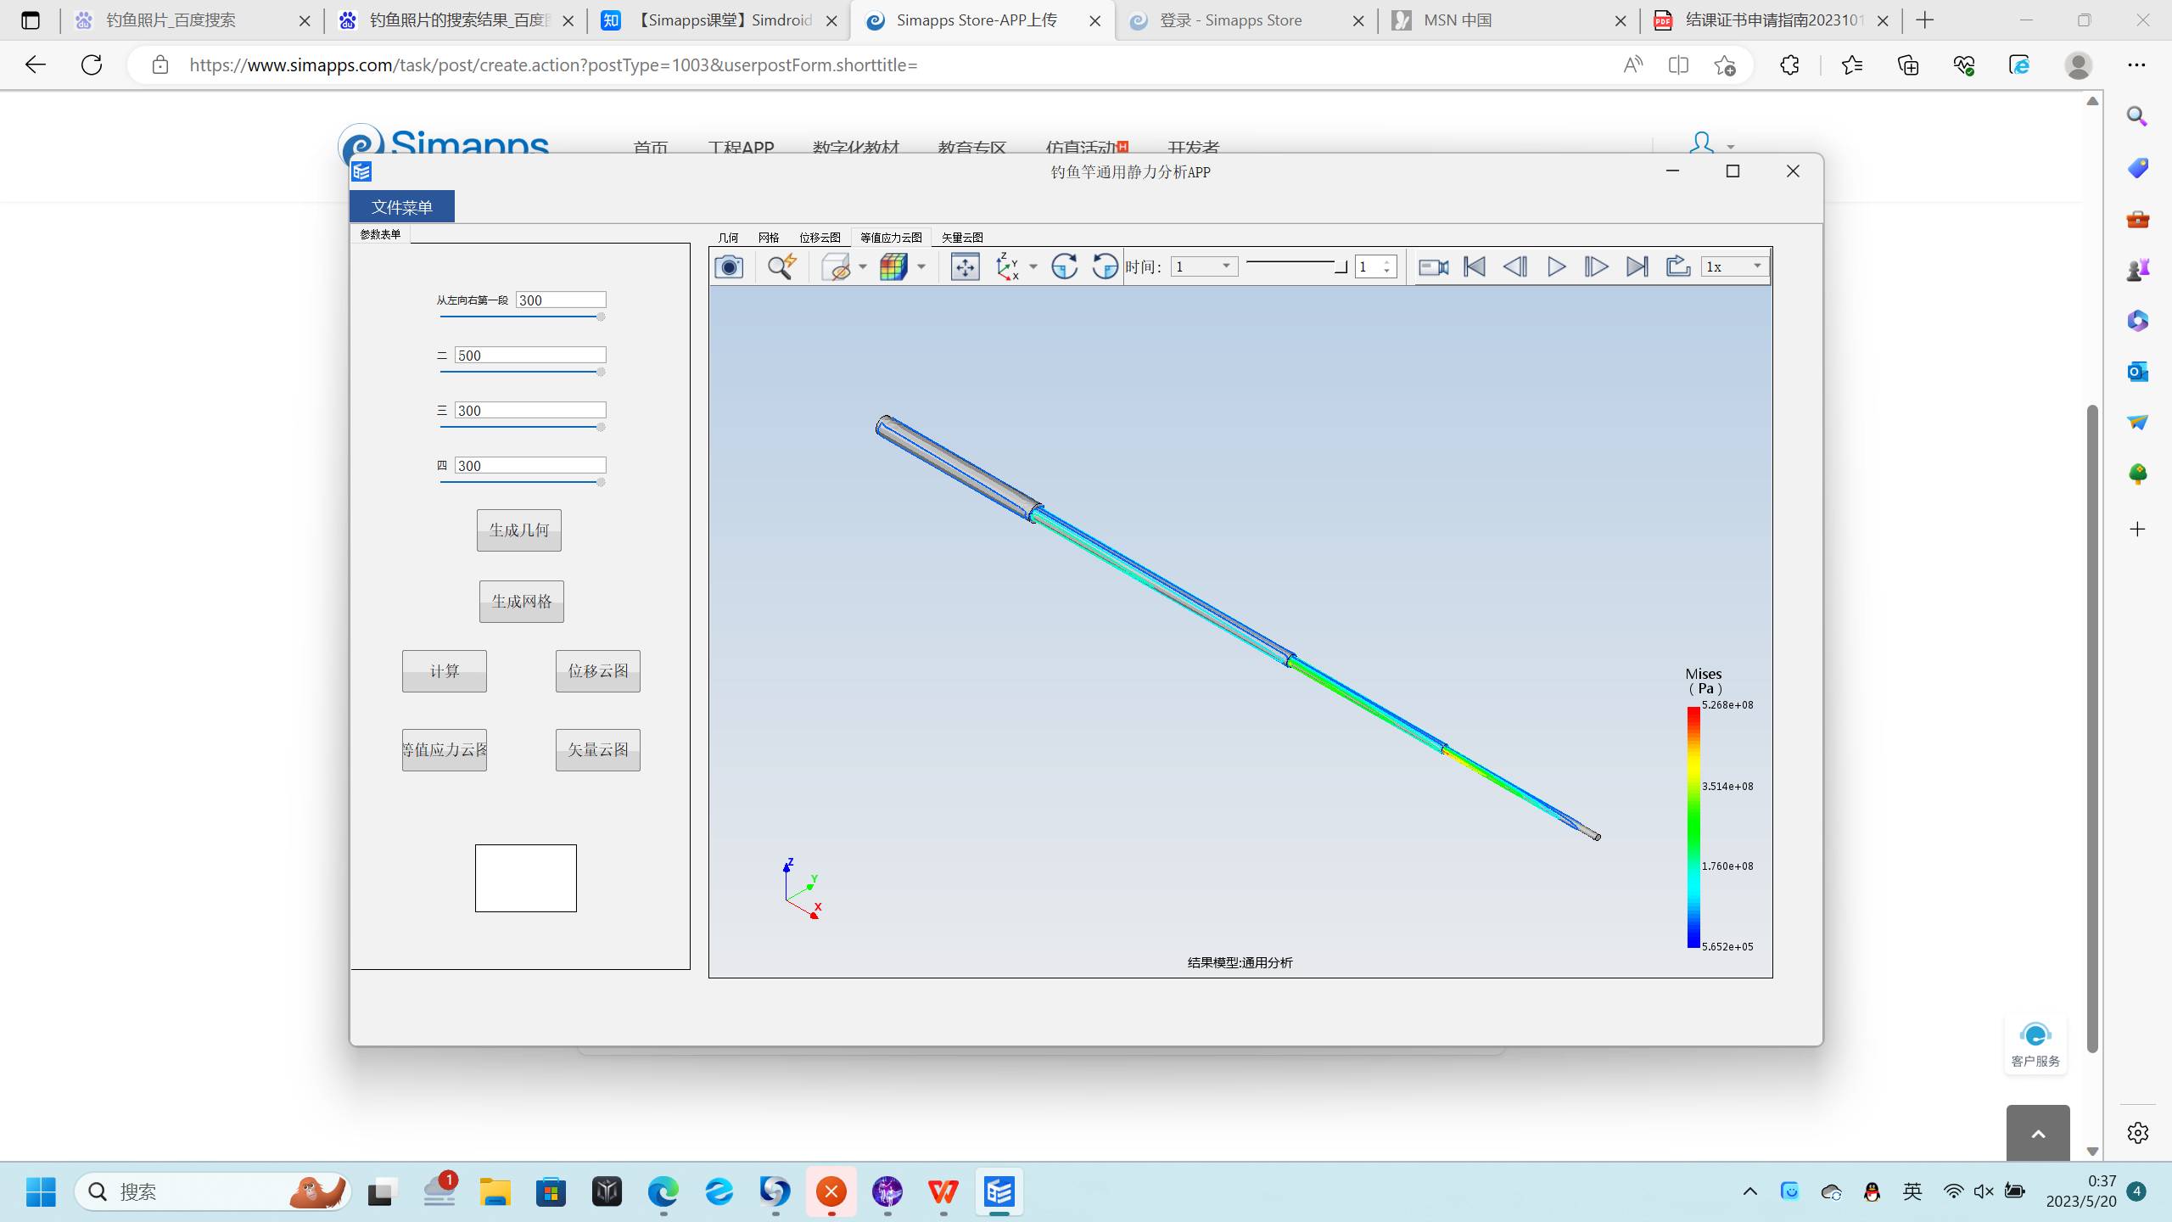Switch to 登录 - Simapps Store tab
The image size is (2172, 1222).
1246,20
